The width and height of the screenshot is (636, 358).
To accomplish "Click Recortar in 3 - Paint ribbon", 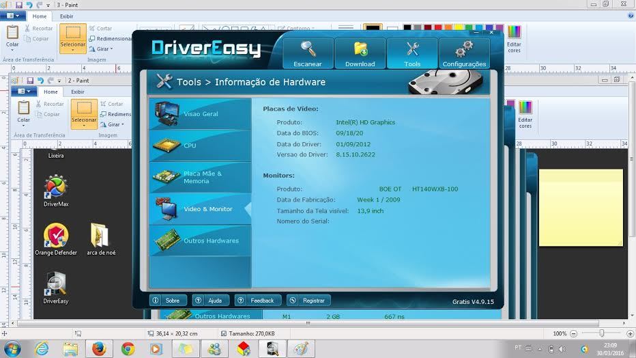I will [38, 29].
